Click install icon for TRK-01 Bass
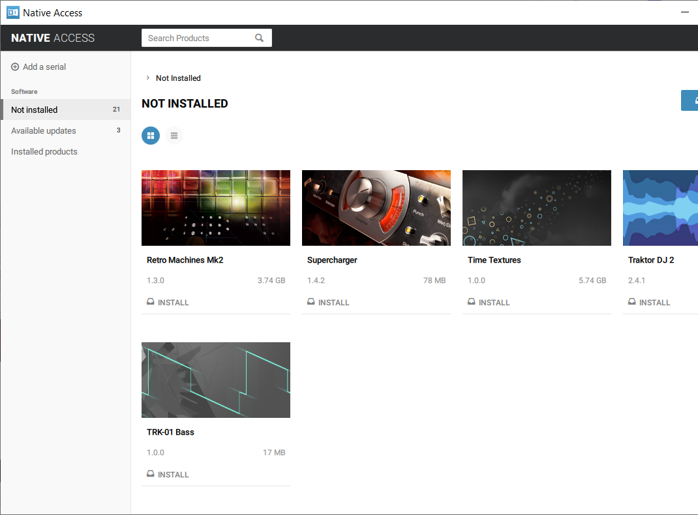The height and width of the screenshot is (515, 698). point(151,474)
